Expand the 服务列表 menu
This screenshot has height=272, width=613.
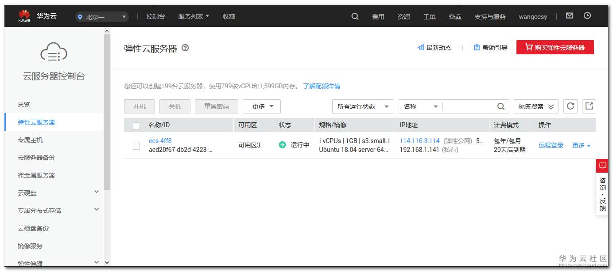(x=194, y=16)
